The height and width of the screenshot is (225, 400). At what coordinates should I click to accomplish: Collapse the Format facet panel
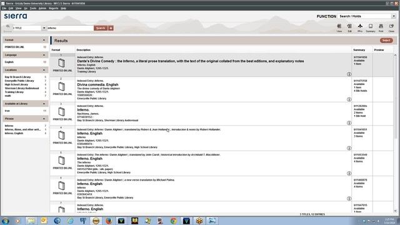[x=44, y=40]
